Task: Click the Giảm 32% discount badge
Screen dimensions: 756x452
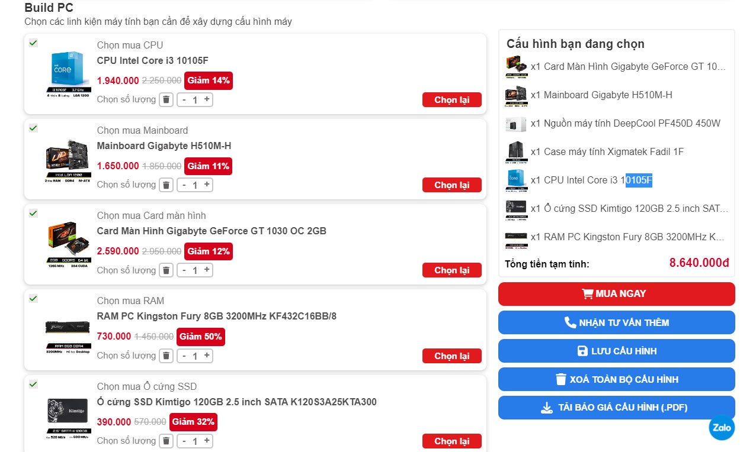Action: [193, 422]
